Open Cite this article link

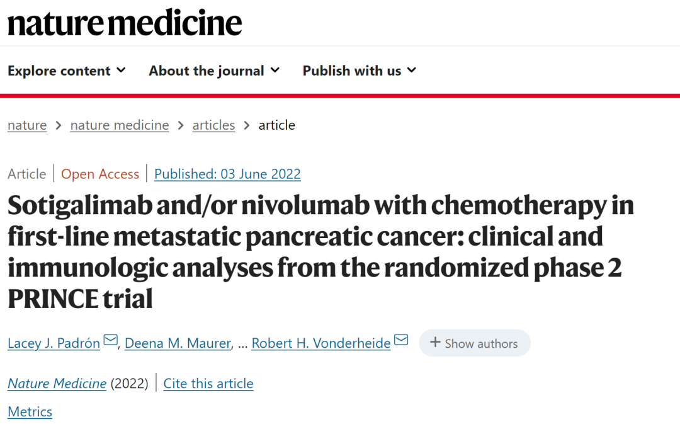pyautogui.click(x=208, y=383)
